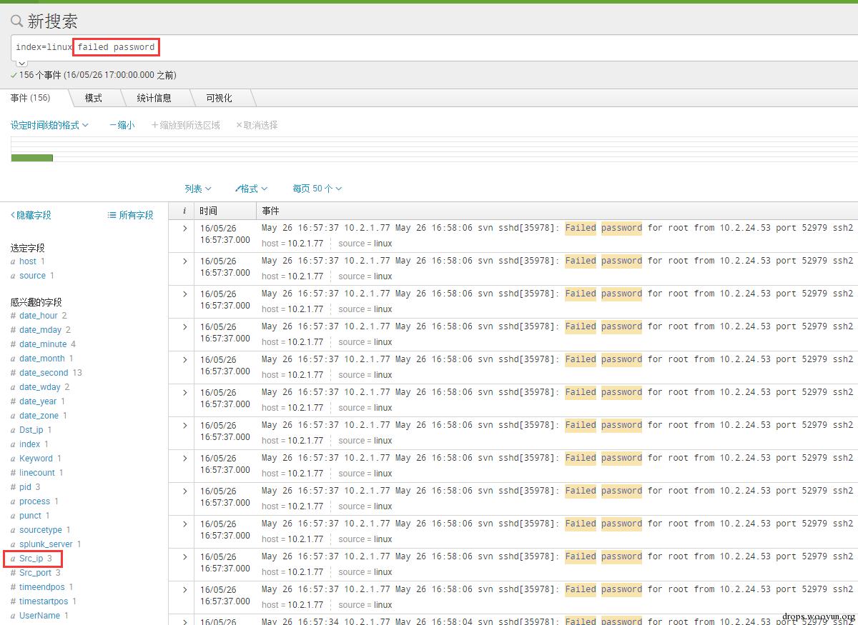Viewport: 858px width, 625px height.
Task: Click the 时间 column header
Action: point(209,211)
